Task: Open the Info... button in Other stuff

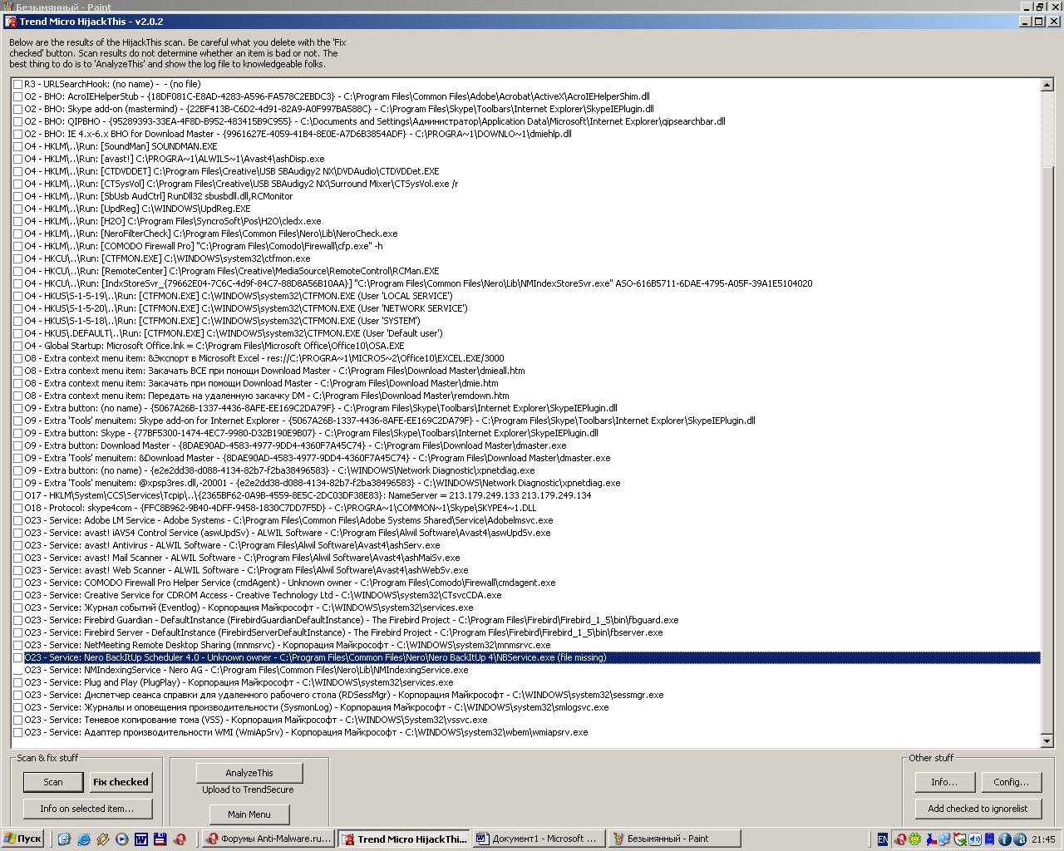Action: (944, 782)
